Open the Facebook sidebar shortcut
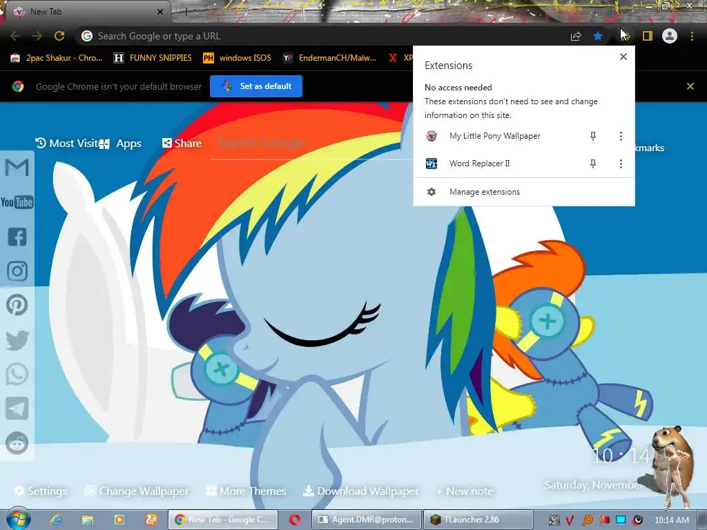This screenshot has width=707, height=530. tap(17, 237)
